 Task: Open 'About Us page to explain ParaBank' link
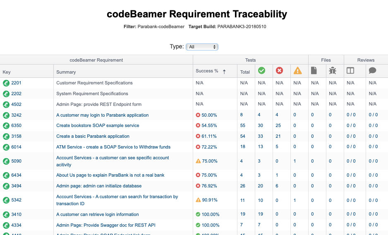point(110,175)
